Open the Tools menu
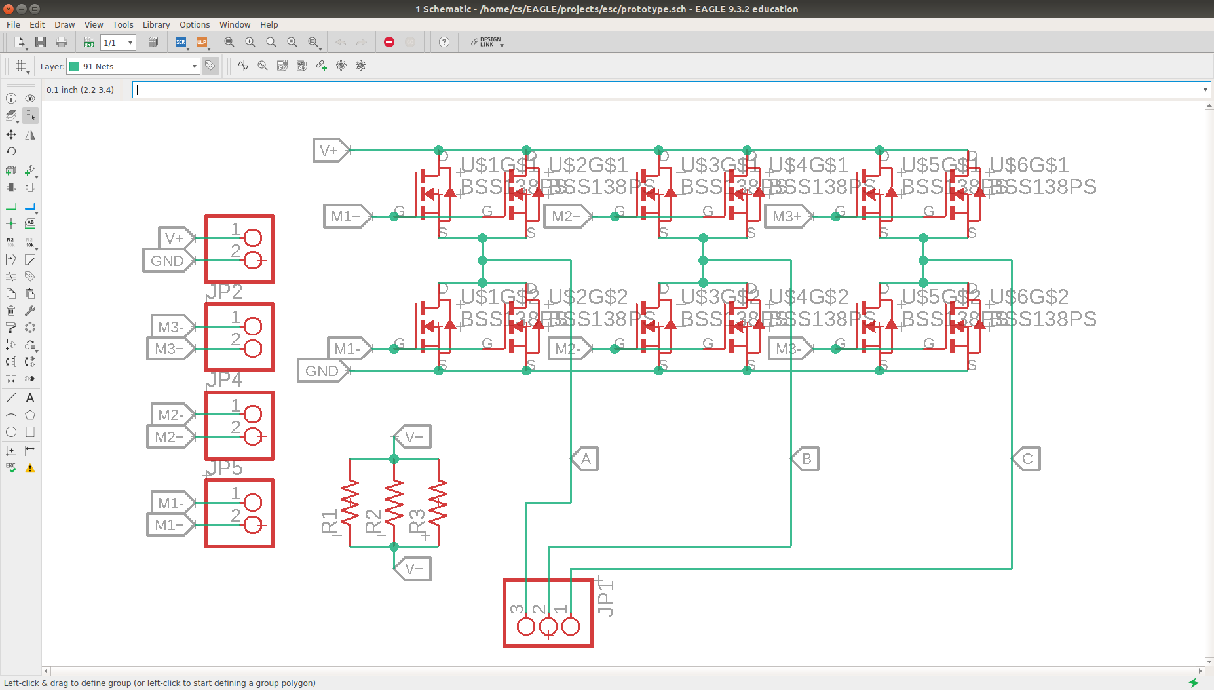Screen dimensions: 1214x690 (x=123, y=24)
